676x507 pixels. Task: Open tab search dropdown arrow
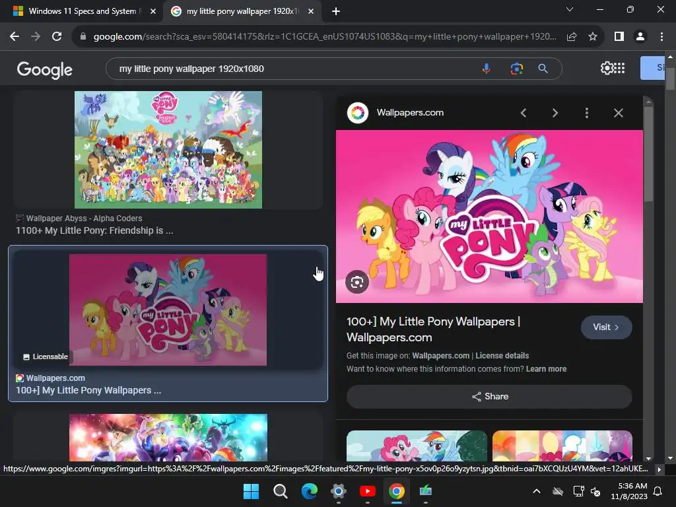click(x=570, y=9)
